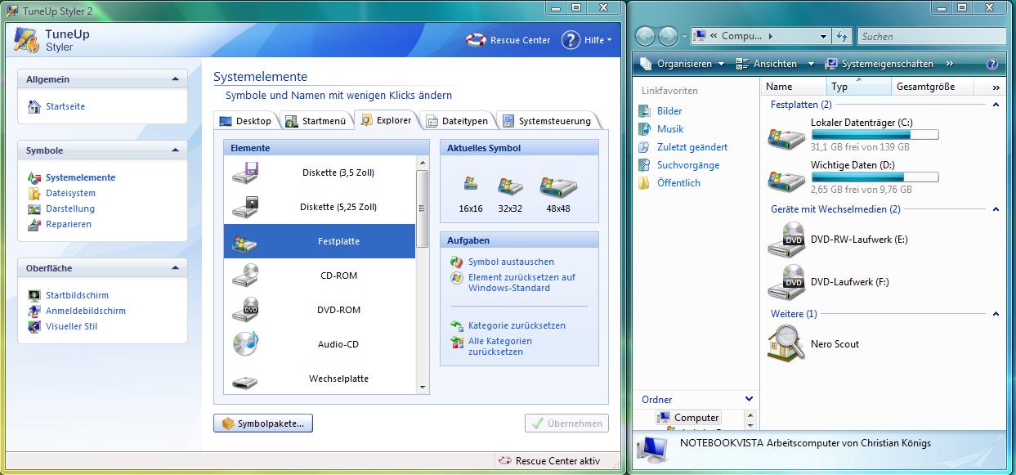Screen dimensions: 1016x475
Task: Click the DVD-Laufwerk (F:) icon
Action: [x=786, y=282]
